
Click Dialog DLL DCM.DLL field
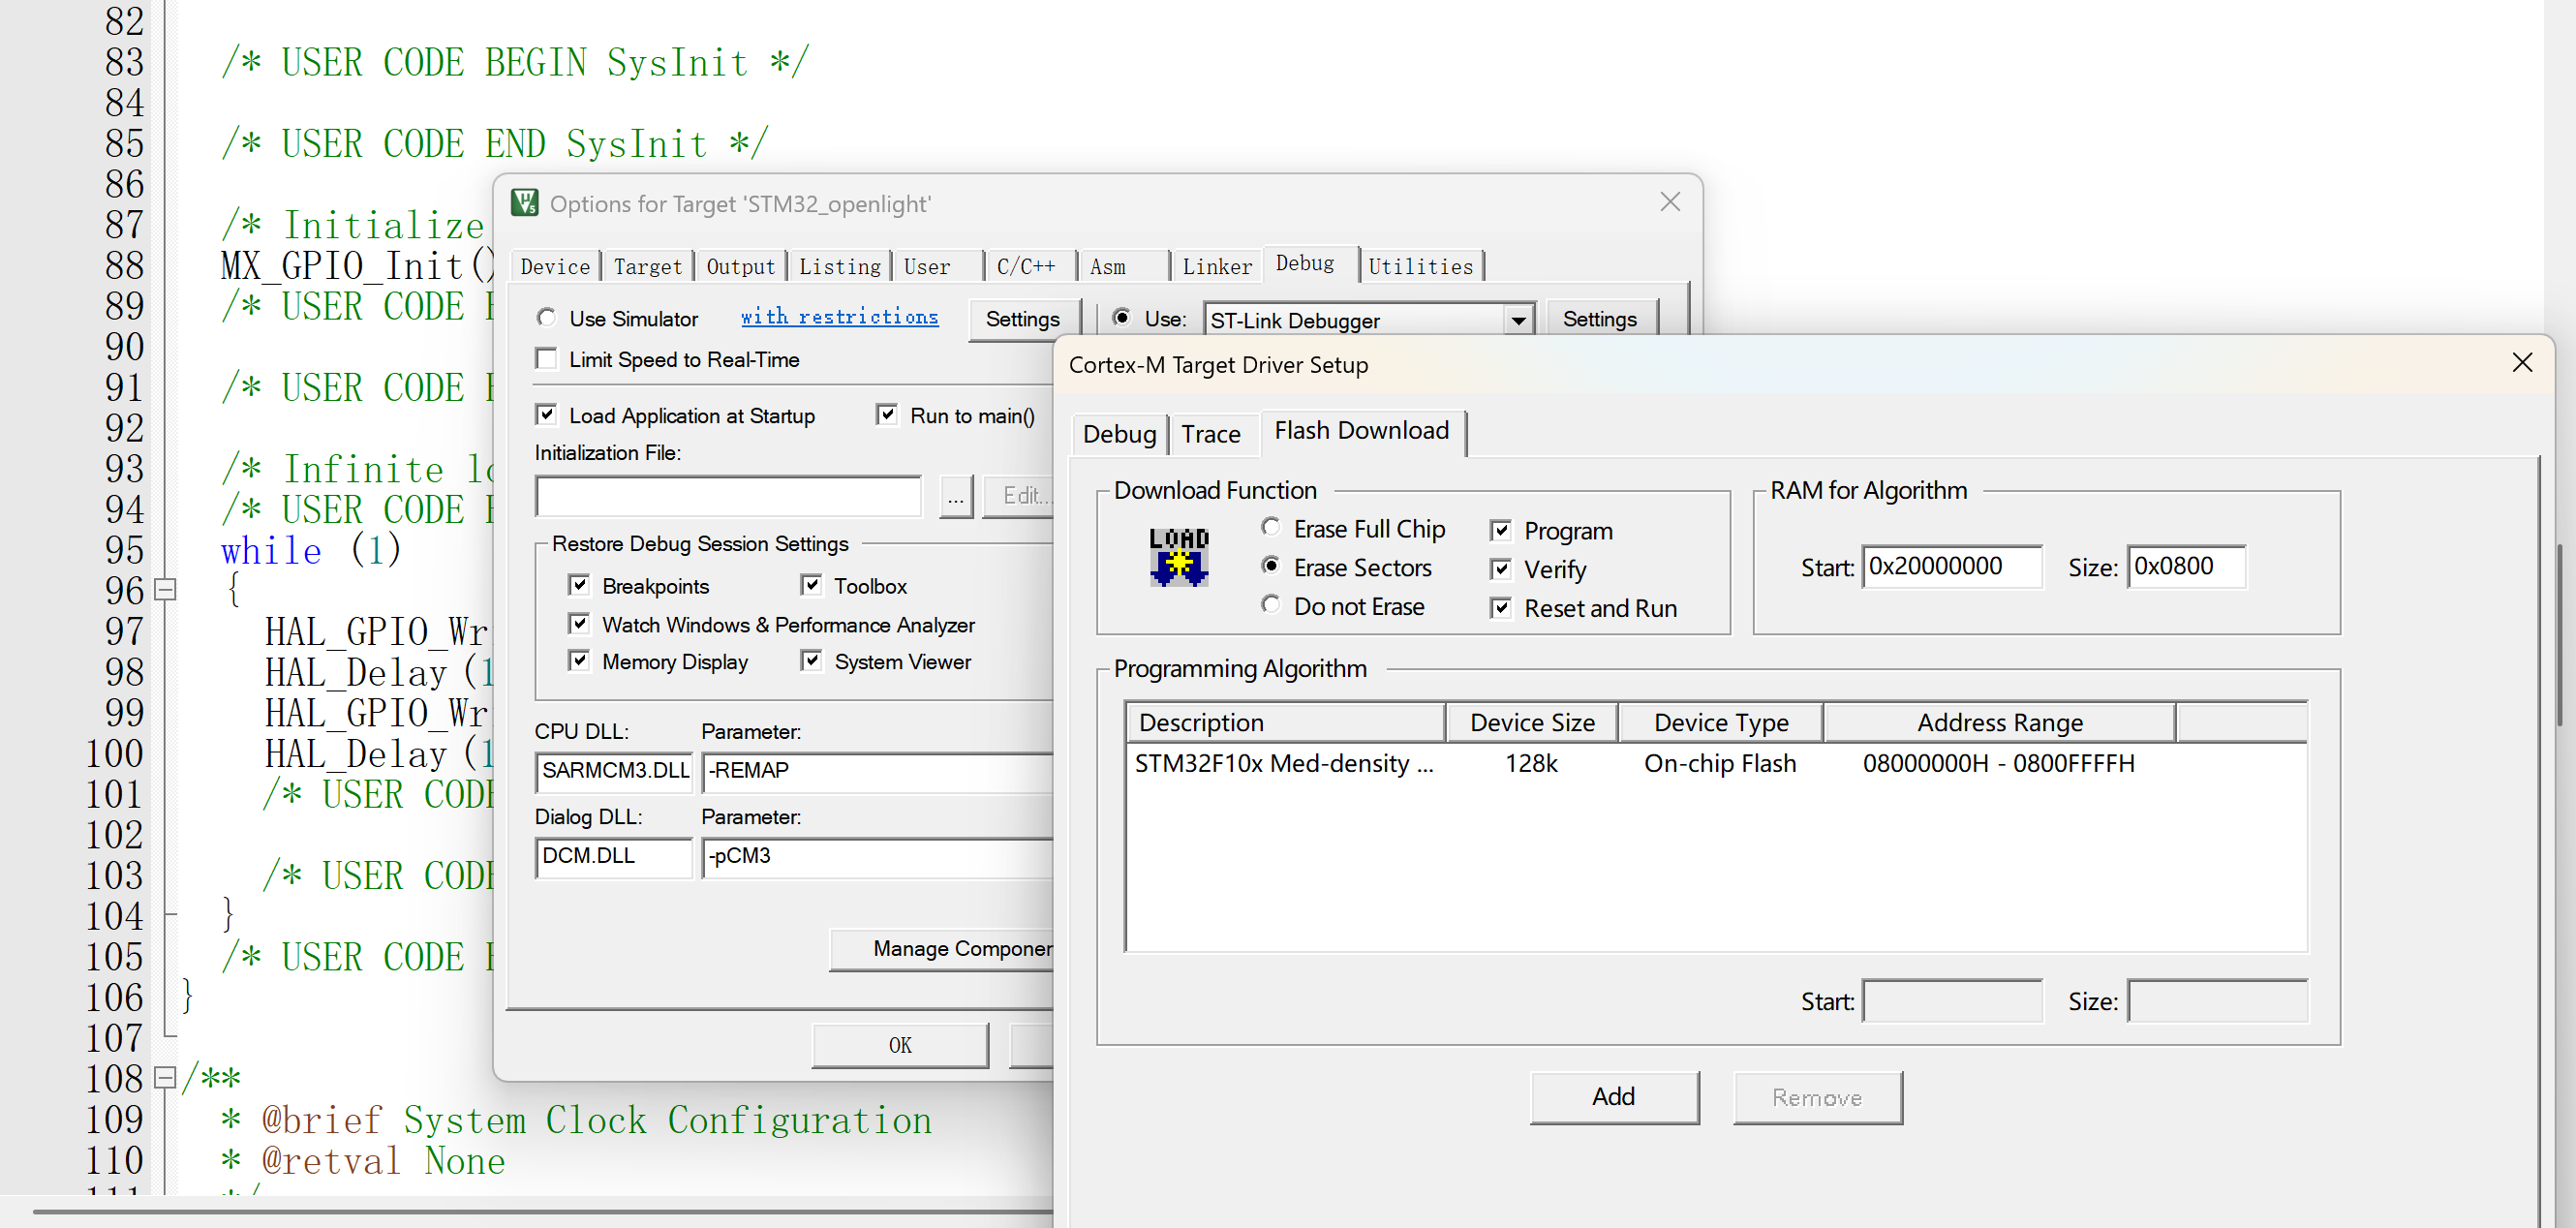click(x=614, y=857)
